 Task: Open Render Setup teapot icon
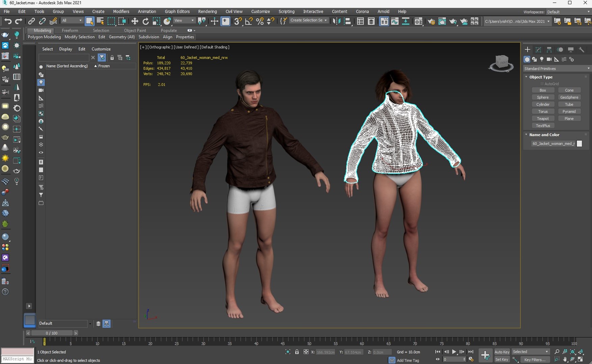[x=431, y=21]
